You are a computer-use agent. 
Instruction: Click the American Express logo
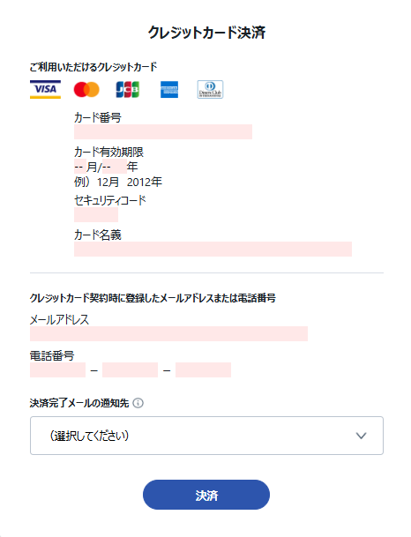click(169, 89)
